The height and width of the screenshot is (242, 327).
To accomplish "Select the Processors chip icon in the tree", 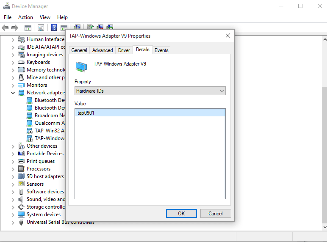I will (x=21, y=169).
